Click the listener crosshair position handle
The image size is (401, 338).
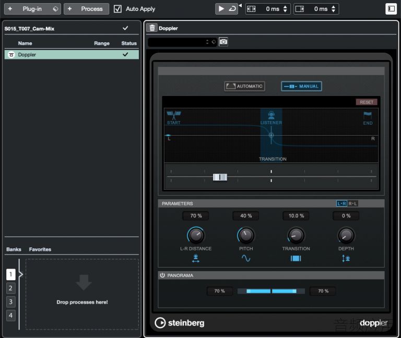tap(272, 135)
